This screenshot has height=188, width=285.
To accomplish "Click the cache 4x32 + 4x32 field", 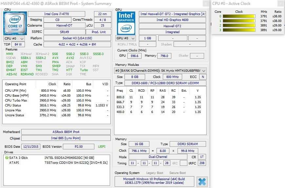I will click(x=77, y=44).
